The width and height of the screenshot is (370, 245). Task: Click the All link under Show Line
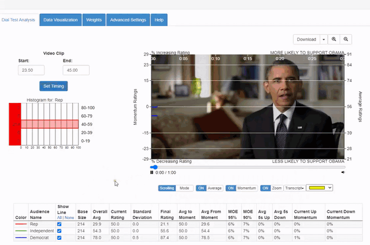click(x=59, y=218)
